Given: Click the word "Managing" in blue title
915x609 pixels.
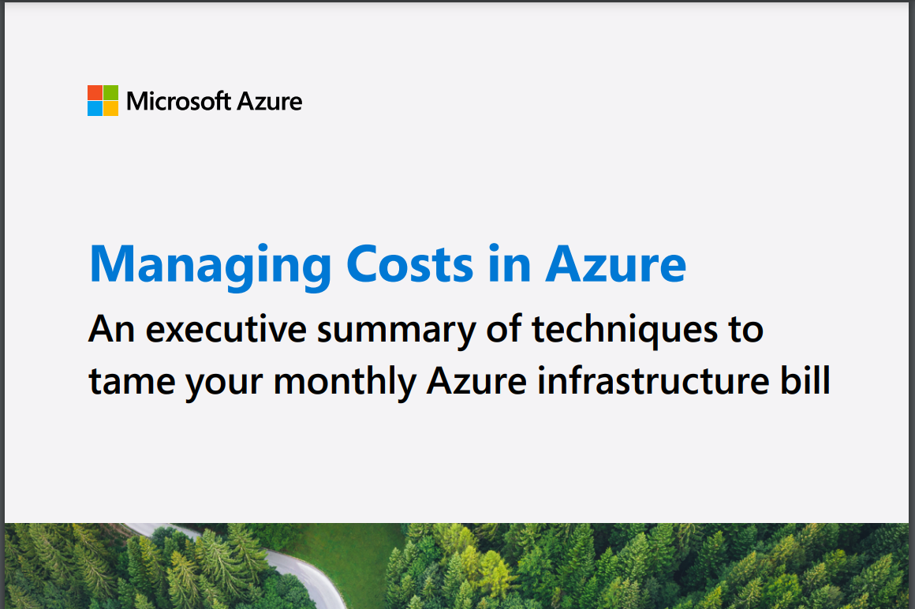Looking at the screenshot, I should 211,267.
